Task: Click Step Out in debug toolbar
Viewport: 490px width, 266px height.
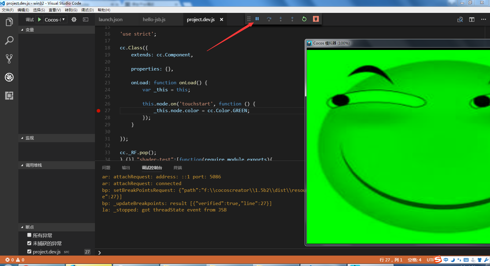Action: [x=292, y=19]
